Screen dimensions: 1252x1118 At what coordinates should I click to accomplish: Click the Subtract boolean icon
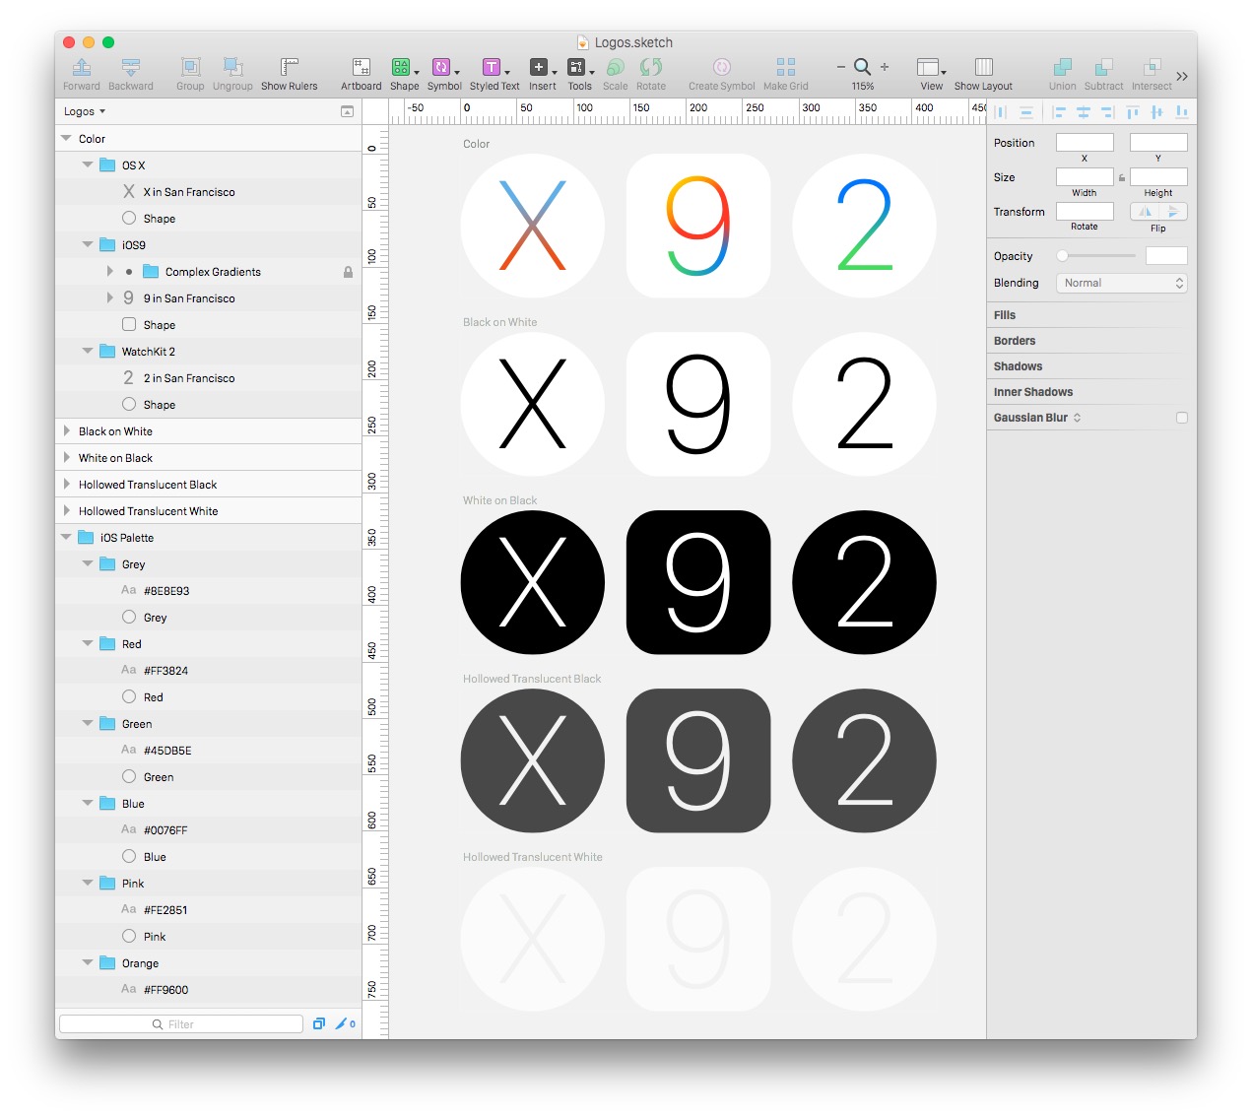tap(1103, 68)
